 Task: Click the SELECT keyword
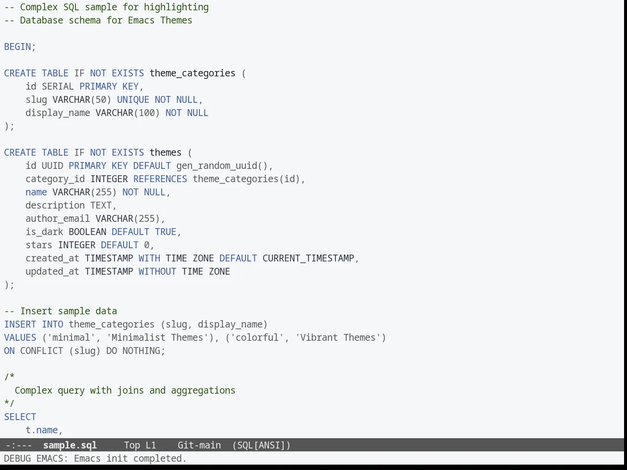20,417
